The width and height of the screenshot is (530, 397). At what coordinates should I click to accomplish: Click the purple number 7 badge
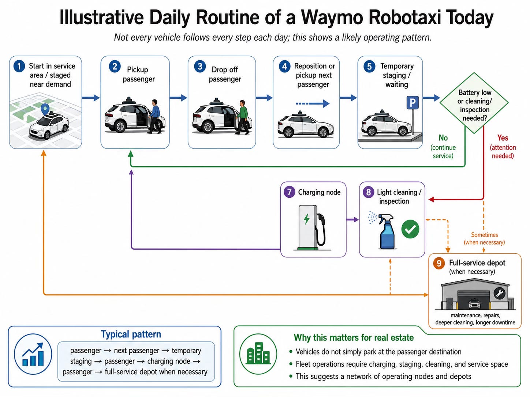coord(289,192)
